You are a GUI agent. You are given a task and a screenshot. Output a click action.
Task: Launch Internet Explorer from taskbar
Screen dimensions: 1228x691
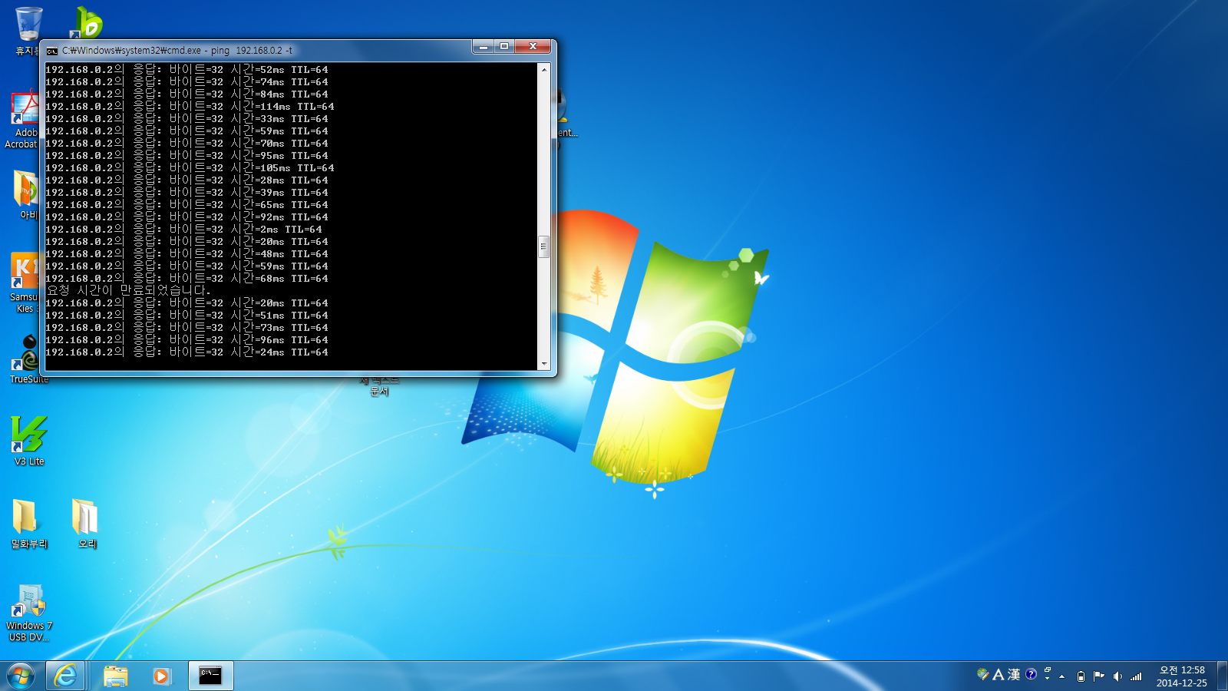point(65,676)
